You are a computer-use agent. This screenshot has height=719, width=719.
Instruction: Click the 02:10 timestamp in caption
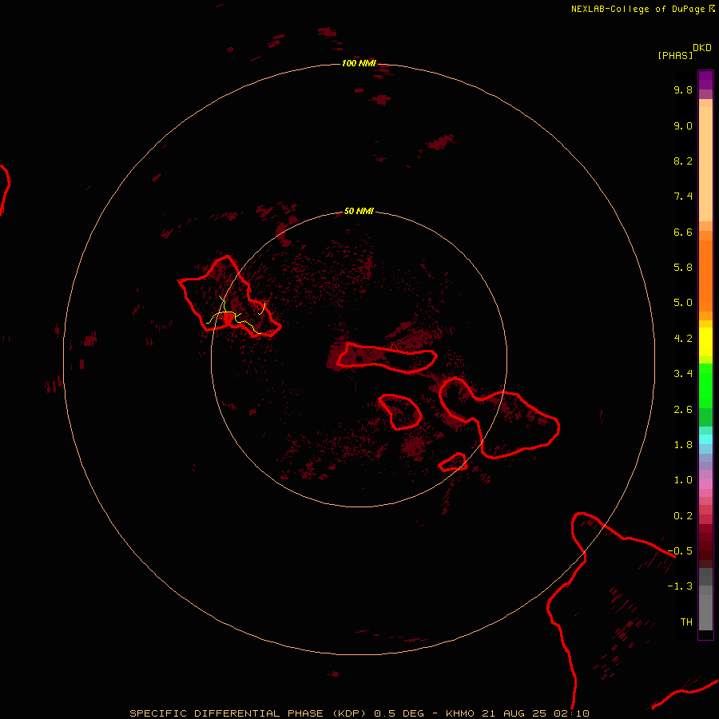(571, 713)
